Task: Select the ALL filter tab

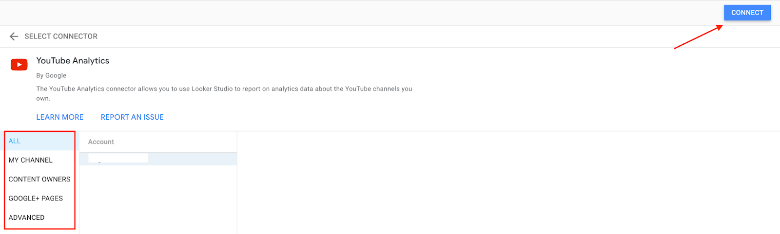Action: pos(40,141)
